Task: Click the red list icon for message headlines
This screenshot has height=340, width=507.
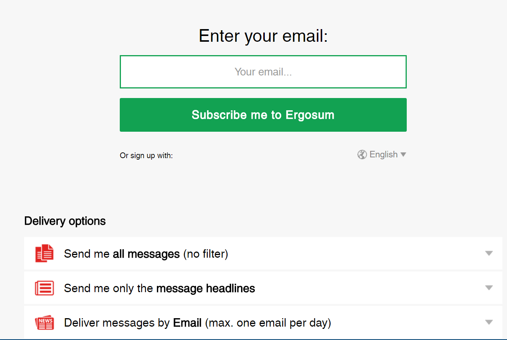Action: [x=44, y=288]
